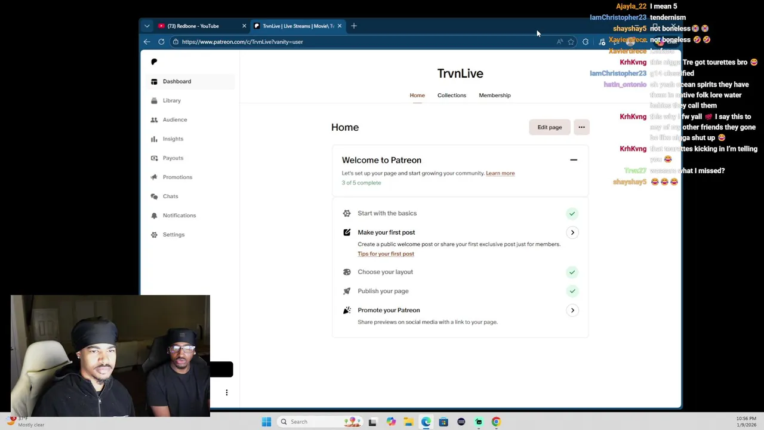764x430 pixels.
Task: Close the TrvnLive Patreon tab
Action: point(340,26)
